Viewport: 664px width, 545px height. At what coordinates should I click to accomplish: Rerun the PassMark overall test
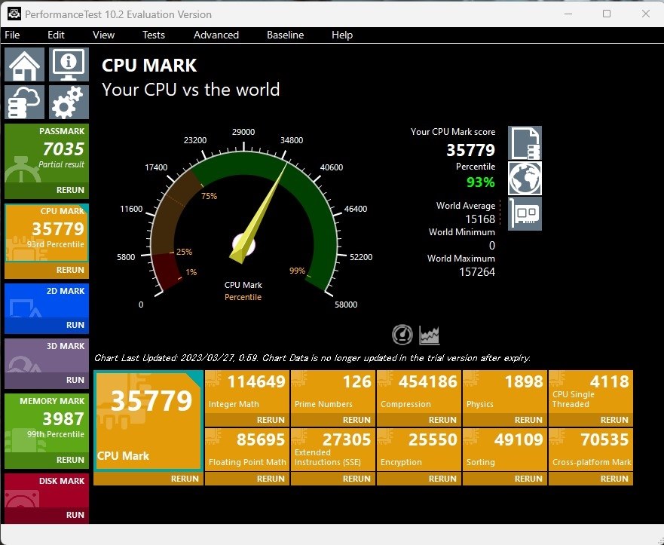(47, 190)
